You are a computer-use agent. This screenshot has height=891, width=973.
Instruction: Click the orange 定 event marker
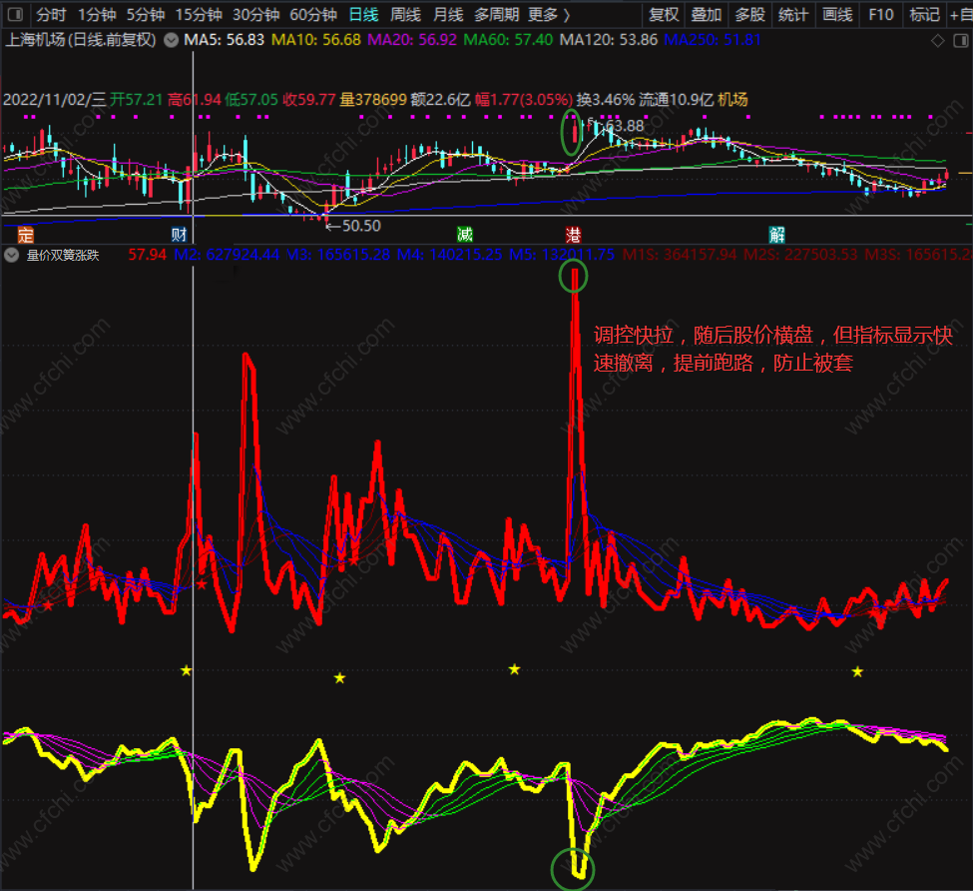pos(25,235)
